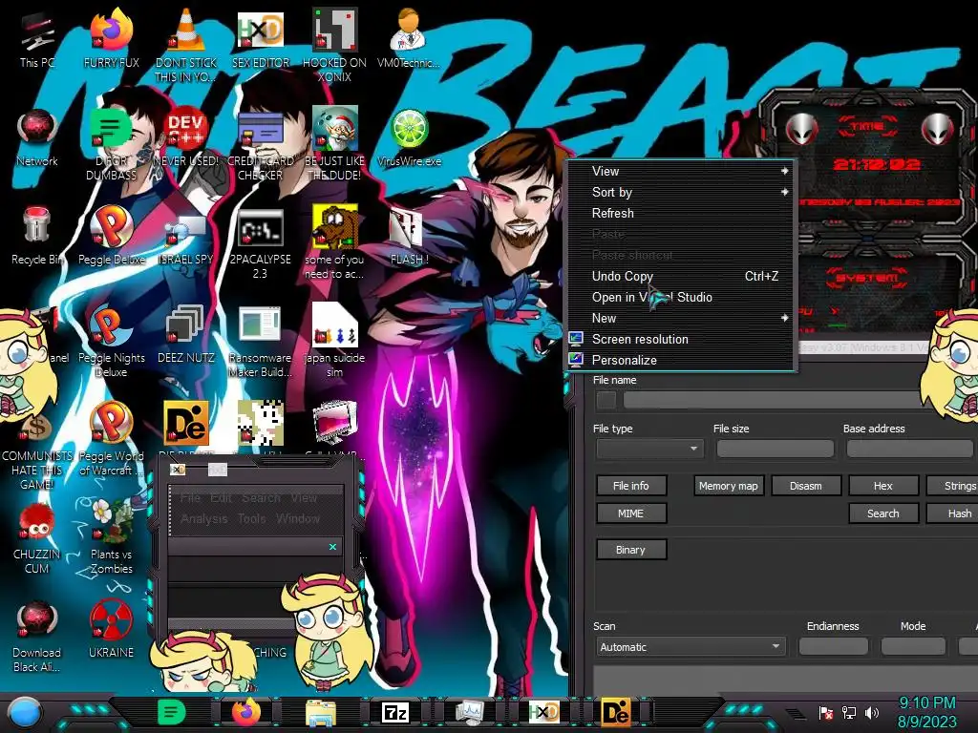Viewport: 978px width, 733px height.
Task: Click the Hex button
Action: coord(883,486)
